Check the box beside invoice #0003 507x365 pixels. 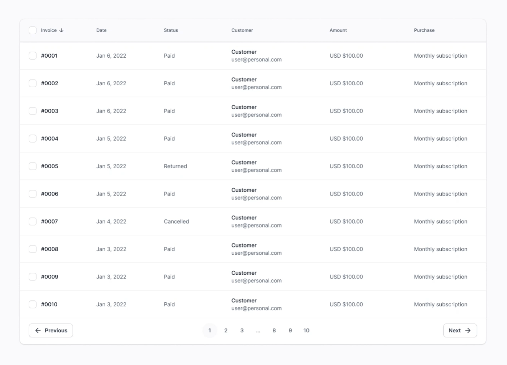pos(33,111)
